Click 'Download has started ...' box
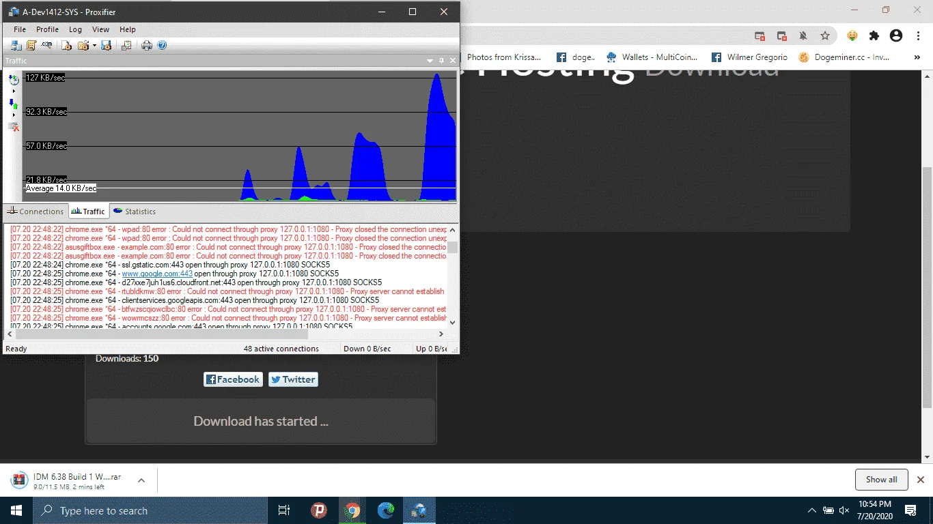Image resolution: width=933 pixels, height=524 pixels. pos(261,421)
